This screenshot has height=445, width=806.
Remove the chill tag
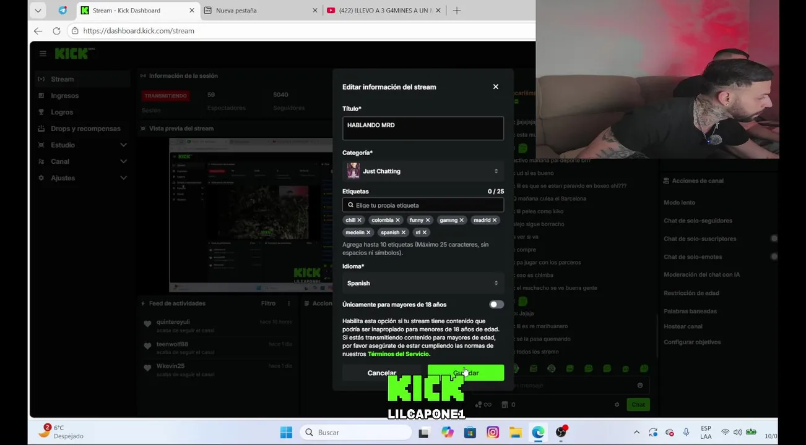359,220
